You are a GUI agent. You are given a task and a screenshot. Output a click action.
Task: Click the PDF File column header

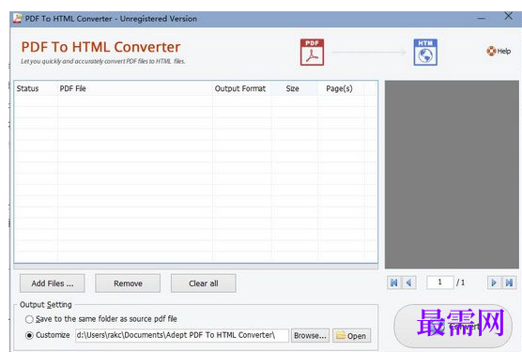(x=135, y=89)
